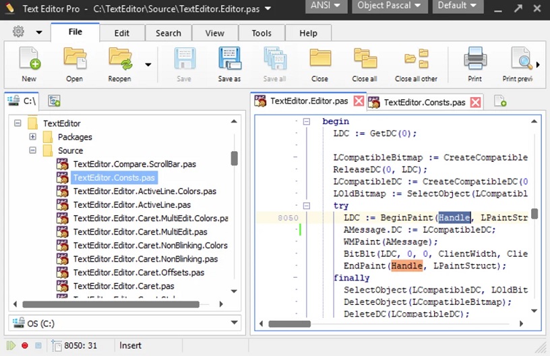Image resolution: width=550 pixels, height=356 pixels.
Task: Open the Default color theme dropdown
Action: point(458,5)
